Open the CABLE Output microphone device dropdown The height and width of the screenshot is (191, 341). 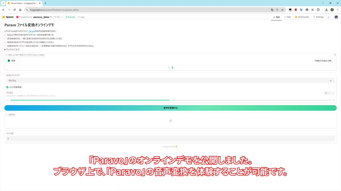coord(323,61)
